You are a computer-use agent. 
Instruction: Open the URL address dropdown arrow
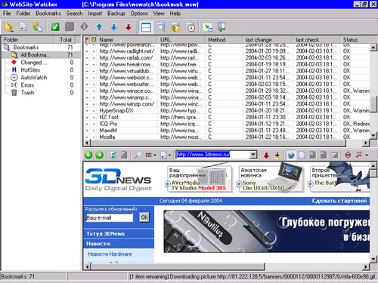253,155
